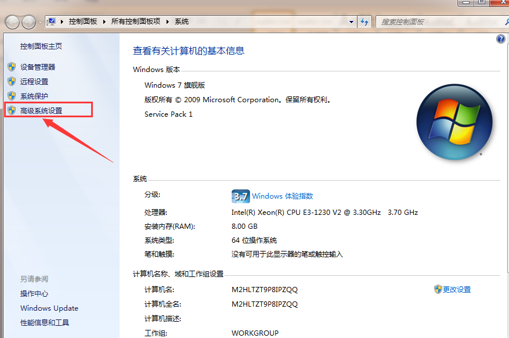Click the Back navigation arrow button
509x338 pixels.
coord(12,22)
